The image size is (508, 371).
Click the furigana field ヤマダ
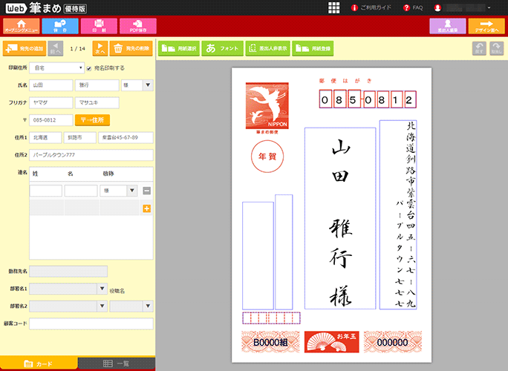pos(51,102)
